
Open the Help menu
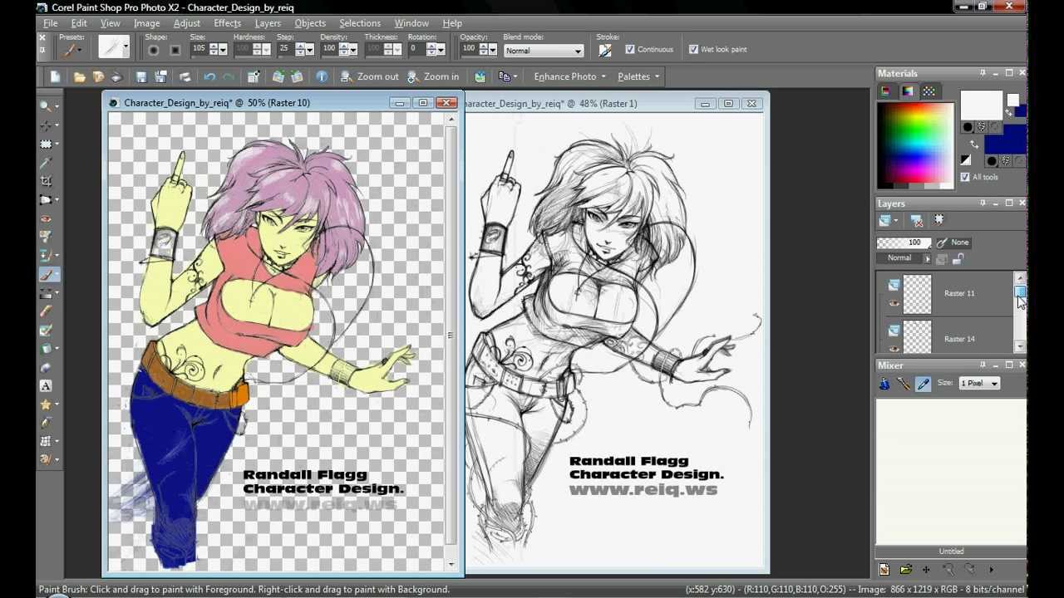(x=452, y=23)
